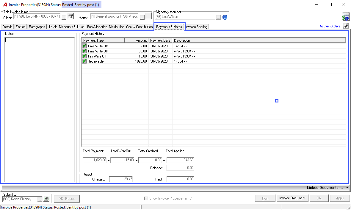Click the Total WriteOffs field showing 115.00

122,160
